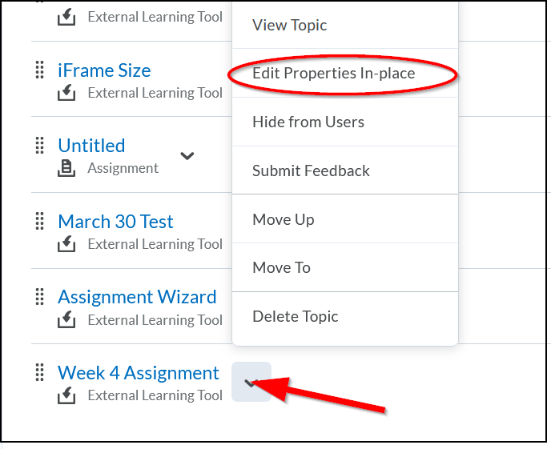Click External Learning Tool icon under Week 4 Assignment

(67, 395)
